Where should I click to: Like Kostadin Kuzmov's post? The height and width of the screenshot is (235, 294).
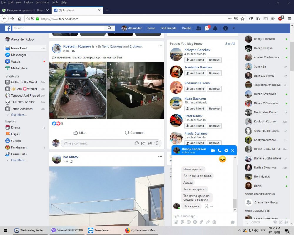[79, 133]
